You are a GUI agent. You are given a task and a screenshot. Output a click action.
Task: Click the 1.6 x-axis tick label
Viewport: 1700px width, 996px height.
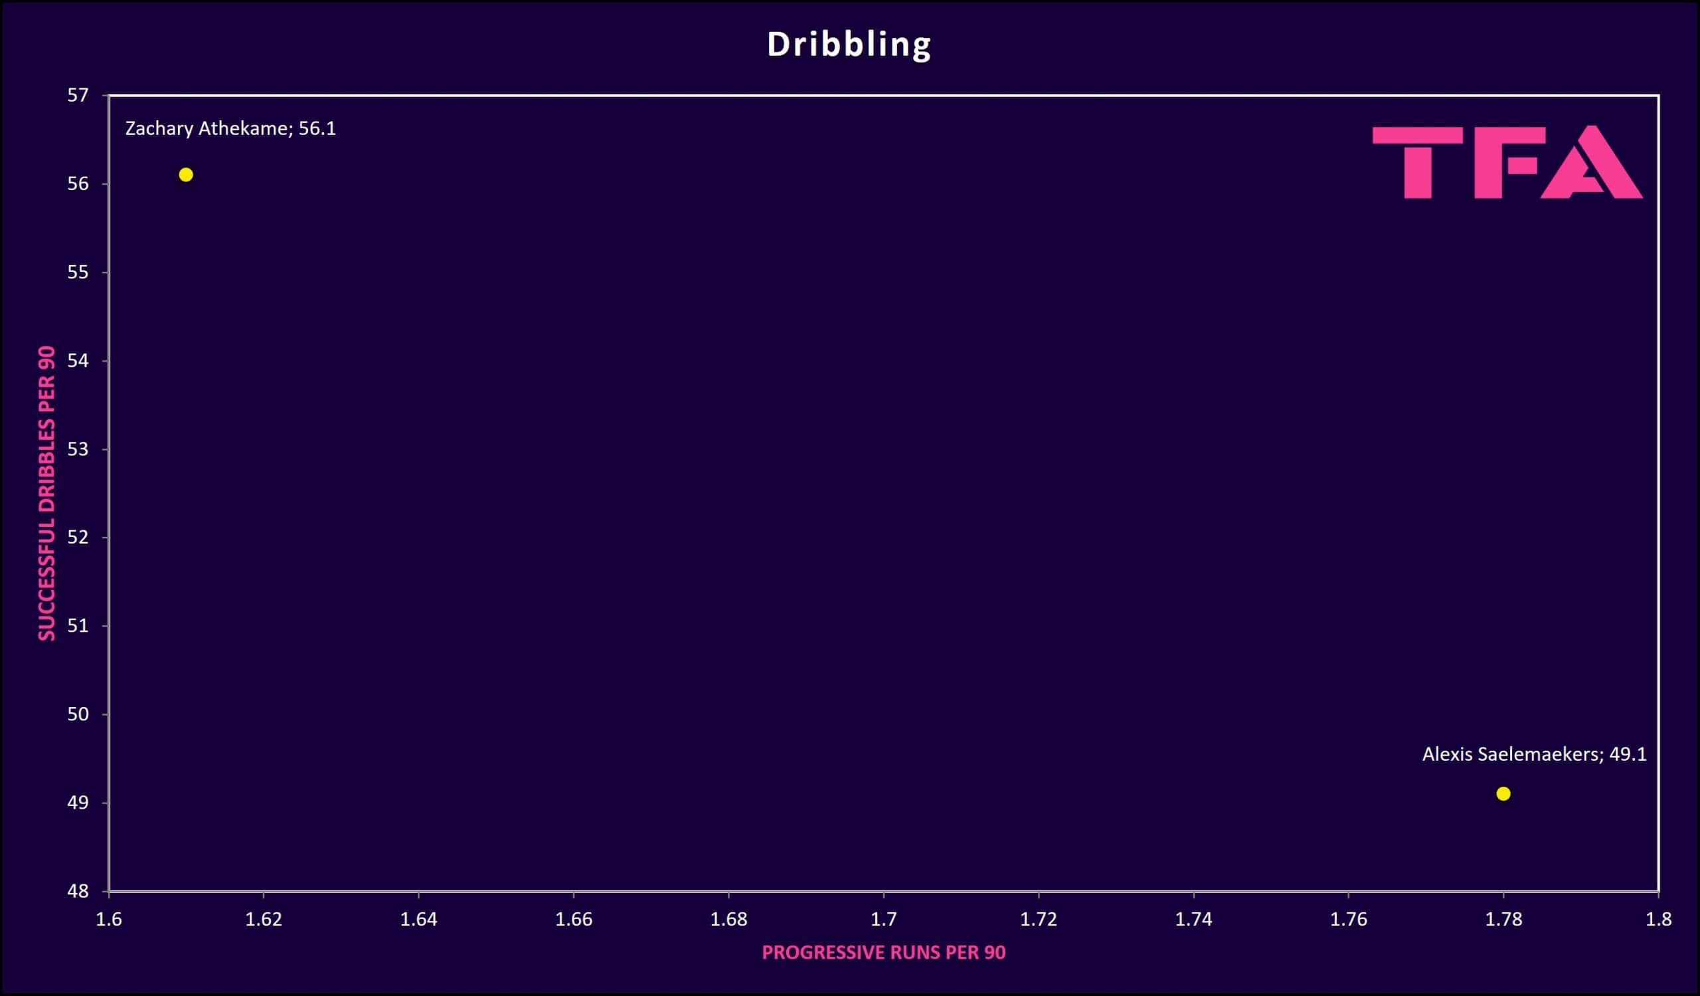click(x=109, y=919)
